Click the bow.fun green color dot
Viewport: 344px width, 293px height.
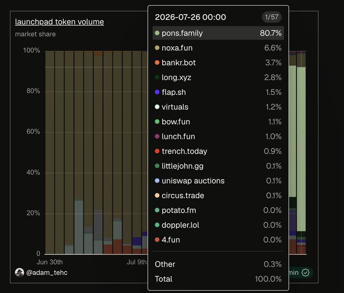tap(157, 122)
